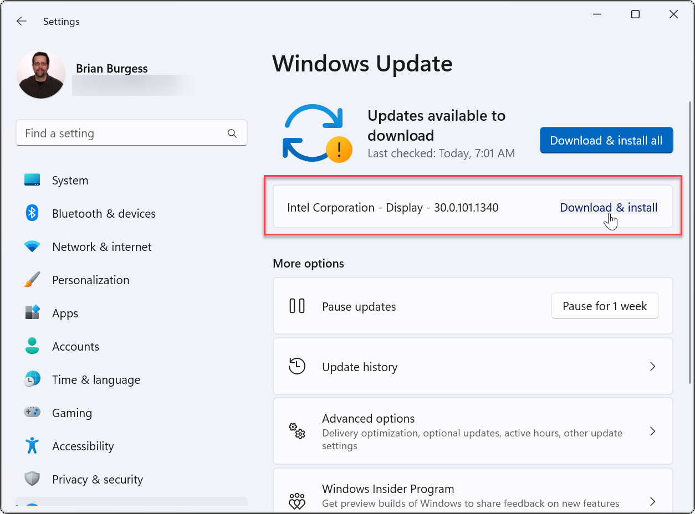Click the Find a setting search box
This screenshot has height=514, width=695.
tap(131, 133)
